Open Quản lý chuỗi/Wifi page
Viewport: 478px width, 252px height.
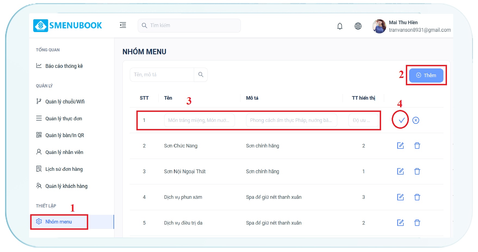[x=65, y=102]
